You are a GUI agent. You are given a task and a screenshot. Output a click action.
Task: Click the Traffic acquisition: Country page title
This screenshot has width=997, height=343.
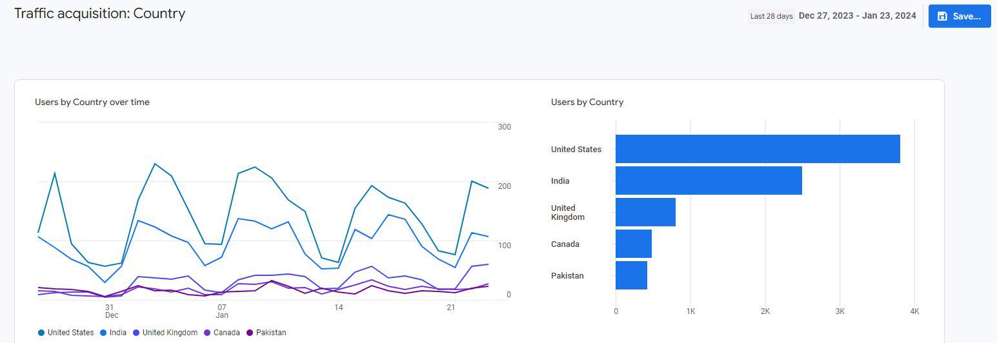(x=100, y=14)
